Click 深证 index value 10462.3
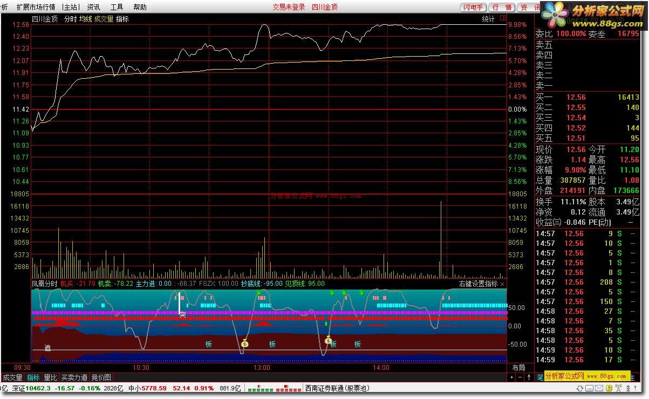 click(x=38, y=388)
